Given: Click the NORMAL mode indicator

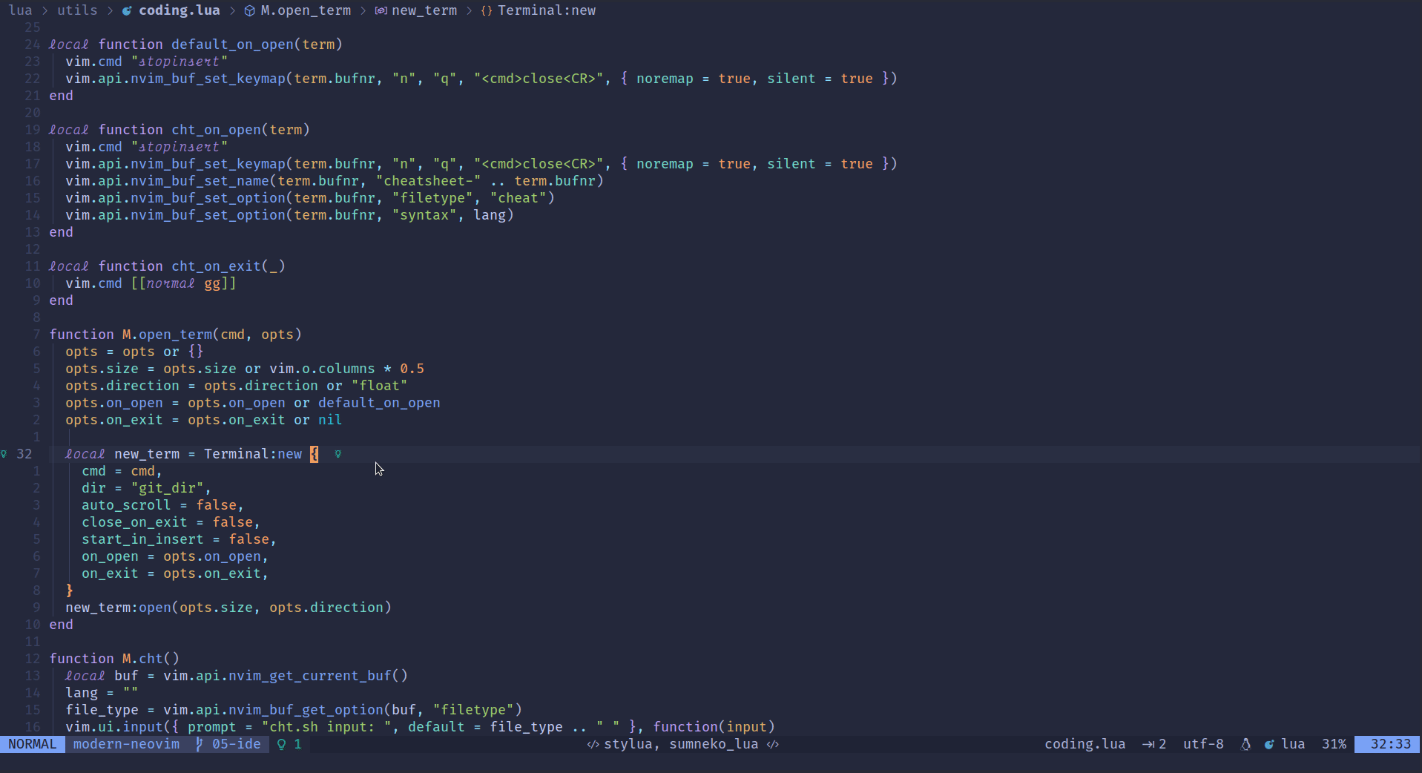Looking at the screenshot, I should [33, 744].
